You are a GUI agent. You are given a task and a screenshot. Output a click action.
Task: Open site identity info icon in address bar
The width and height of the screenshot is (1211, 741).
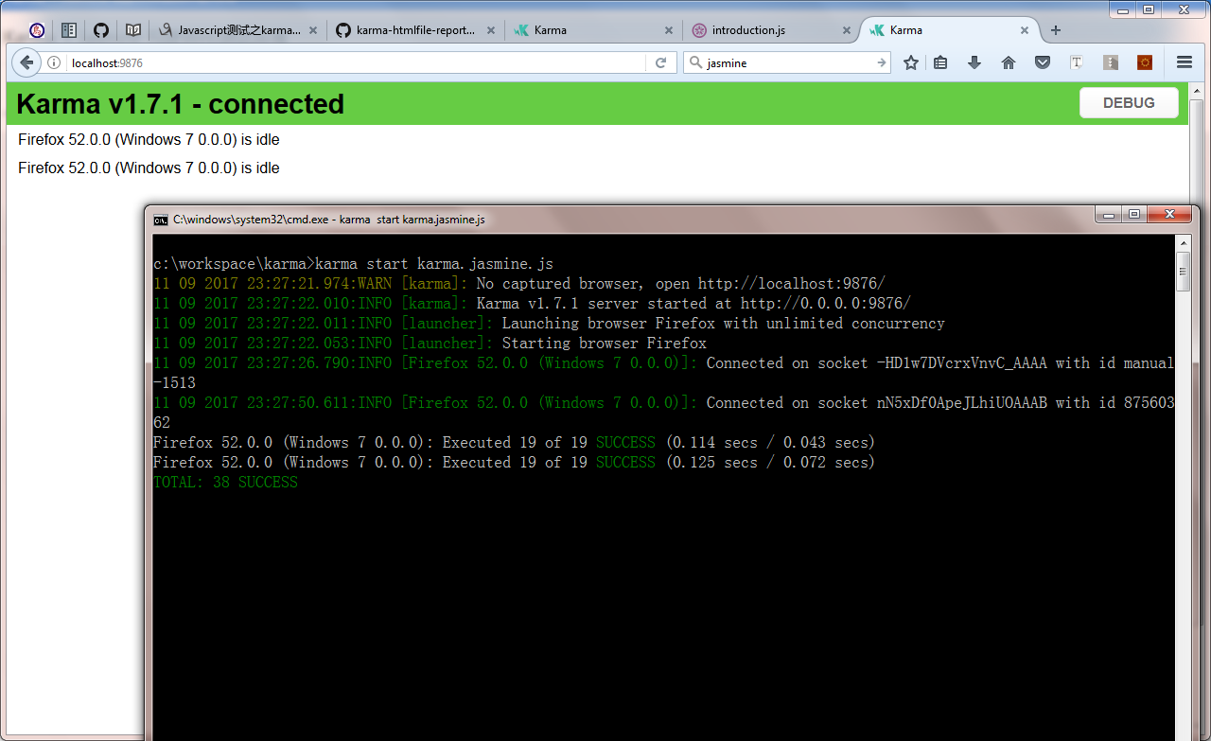[x=54, y=62]
